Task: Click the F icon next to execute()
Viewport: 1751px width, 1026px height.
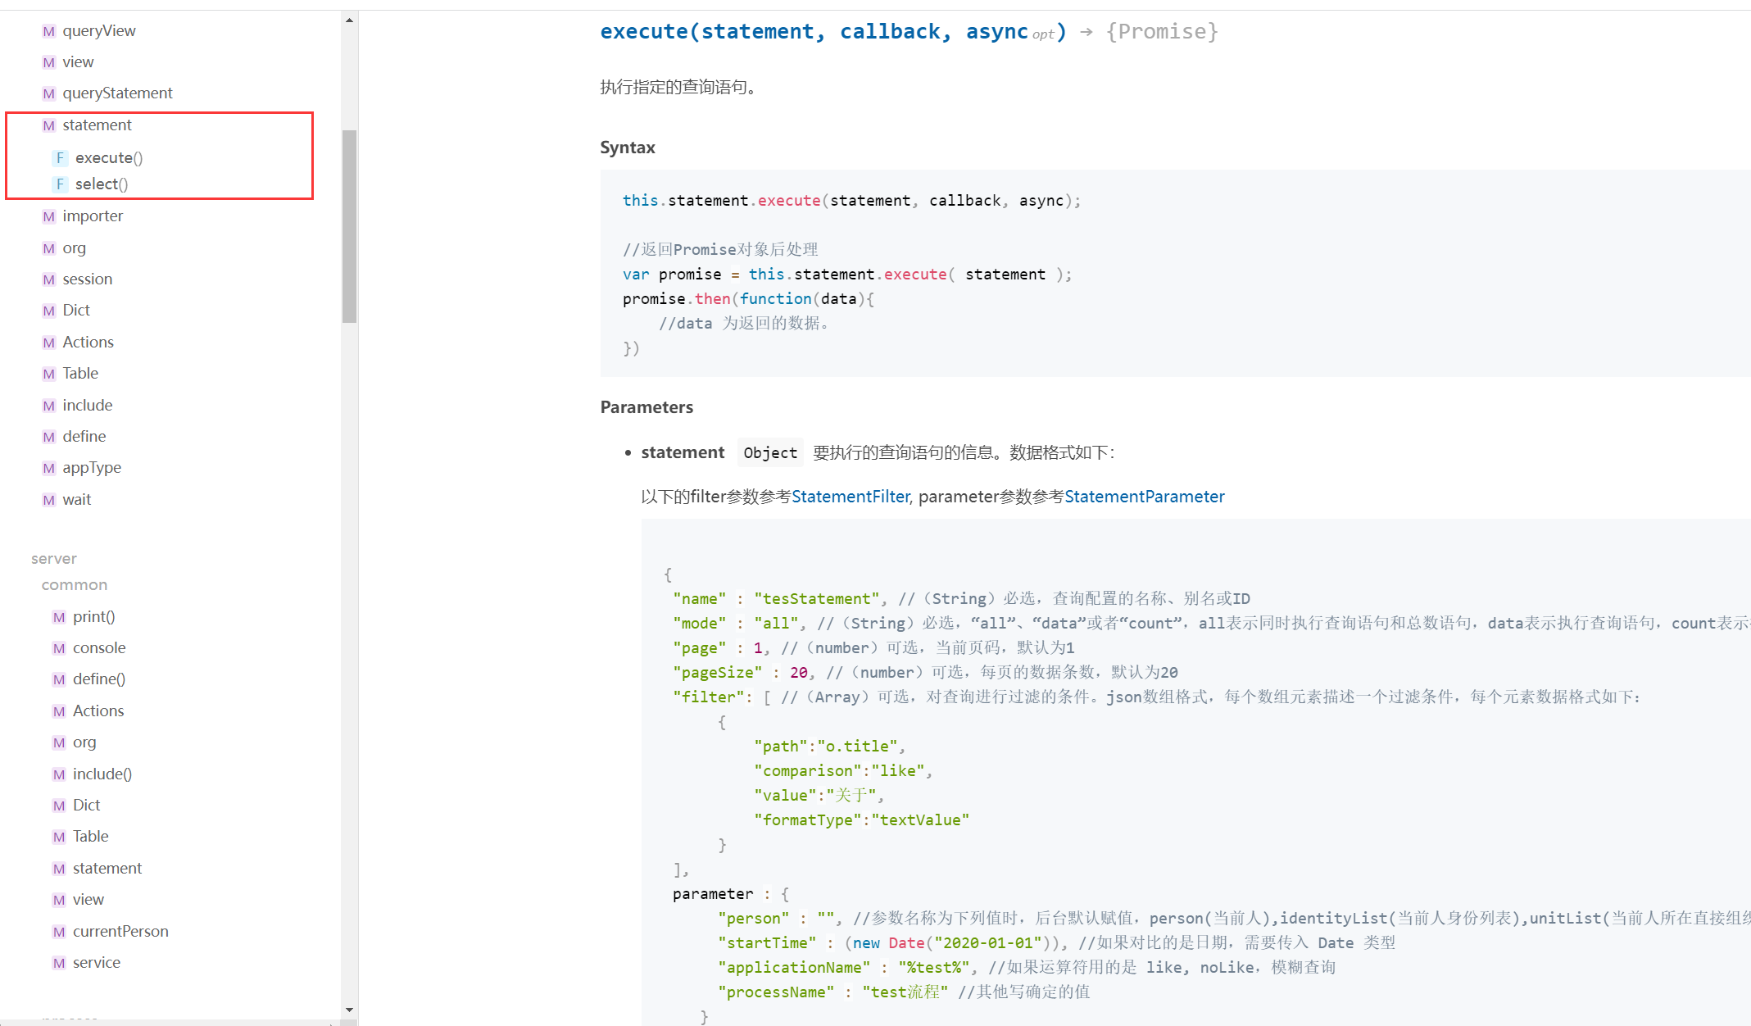Action: click(x=60, y=157)
